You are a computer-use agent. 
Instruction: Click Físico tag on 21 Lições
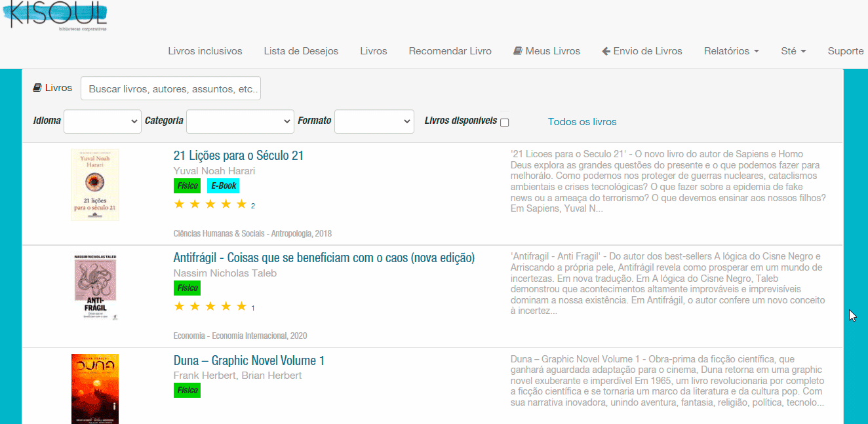point(187,185)
